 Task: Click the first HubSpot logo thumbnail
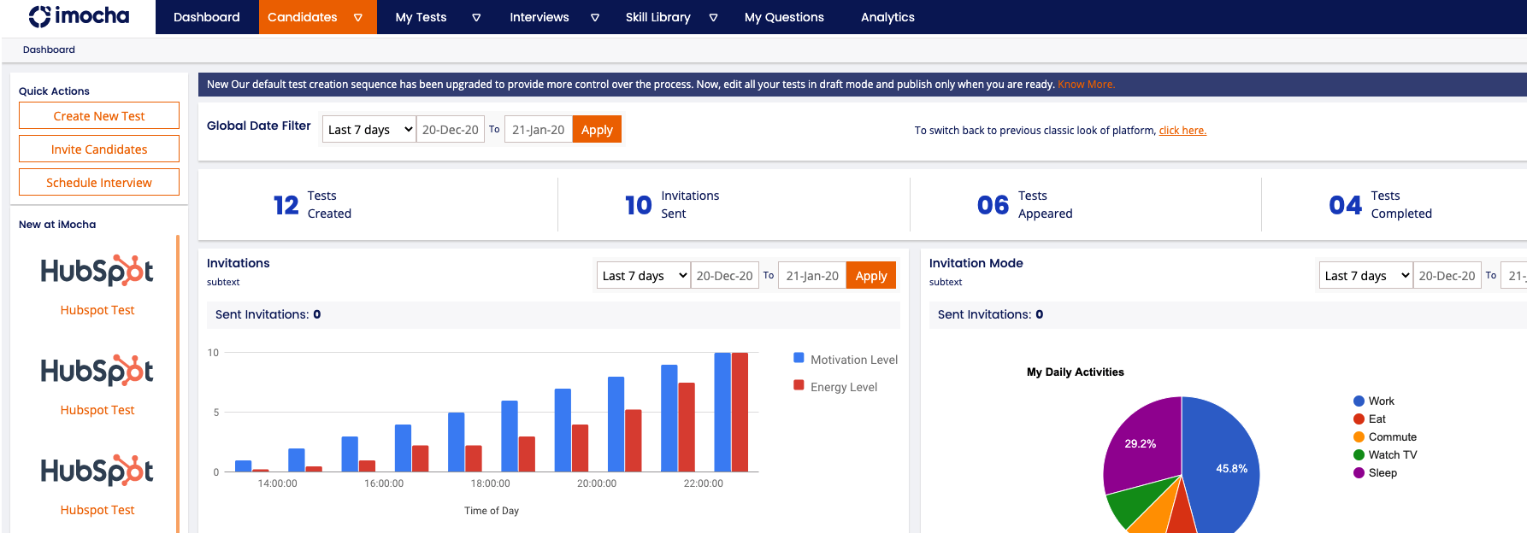coord(97,271)
